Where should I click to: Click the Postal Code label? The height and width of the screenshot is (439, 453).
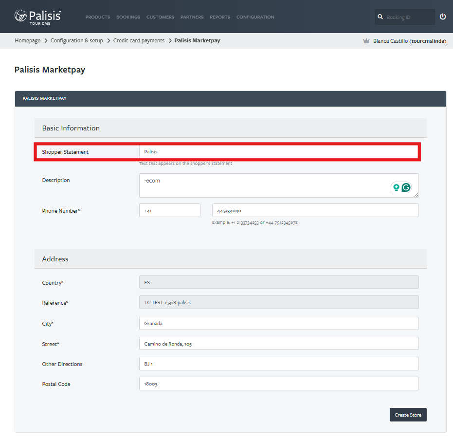[56, 384]
